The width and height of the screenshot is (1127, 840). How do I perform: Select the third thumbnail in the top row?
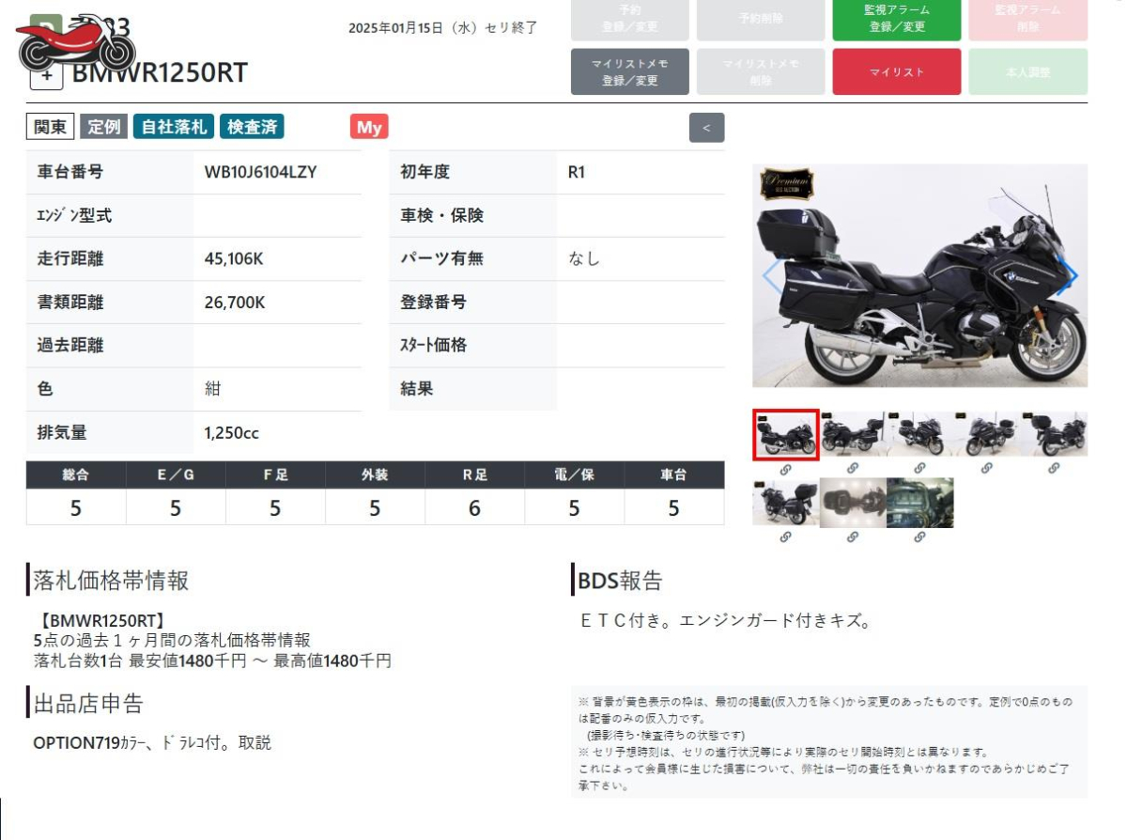[920, 434]
